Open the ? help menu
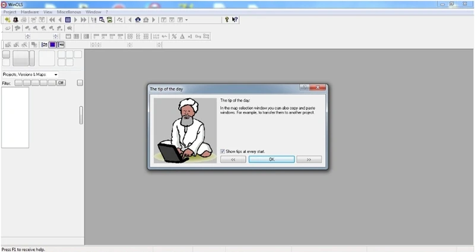 [x=107, y=12]
